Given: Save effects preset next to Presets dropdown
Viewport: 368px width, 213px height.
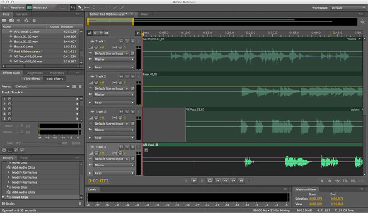Looking at the screenshot, I should coord(74,86).
